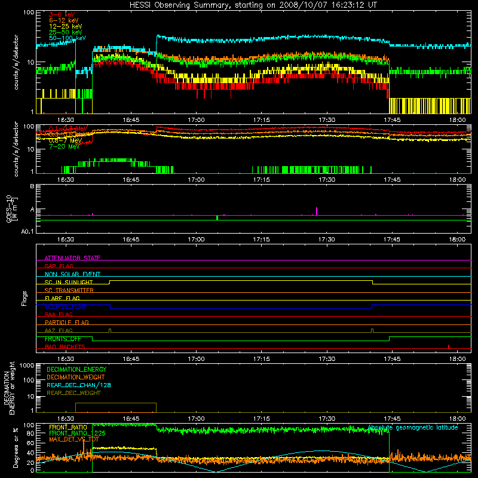Select the orange 6-12 keV legend label
The width and height of the screenshot is (478, 478).
64,20
